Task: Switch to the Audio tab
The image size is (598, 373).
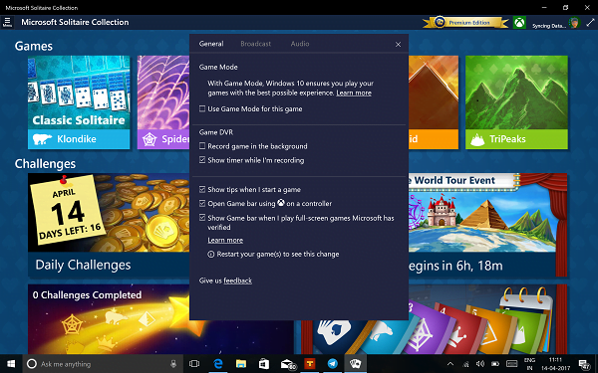Action: (x=300, y=44)
